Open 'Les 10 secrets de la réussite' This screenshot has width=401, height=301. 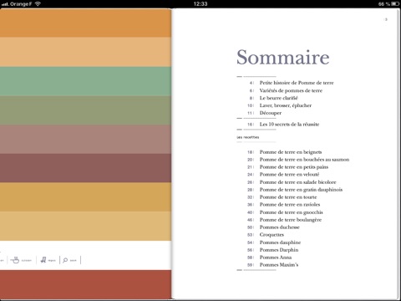tap(289, 125)
